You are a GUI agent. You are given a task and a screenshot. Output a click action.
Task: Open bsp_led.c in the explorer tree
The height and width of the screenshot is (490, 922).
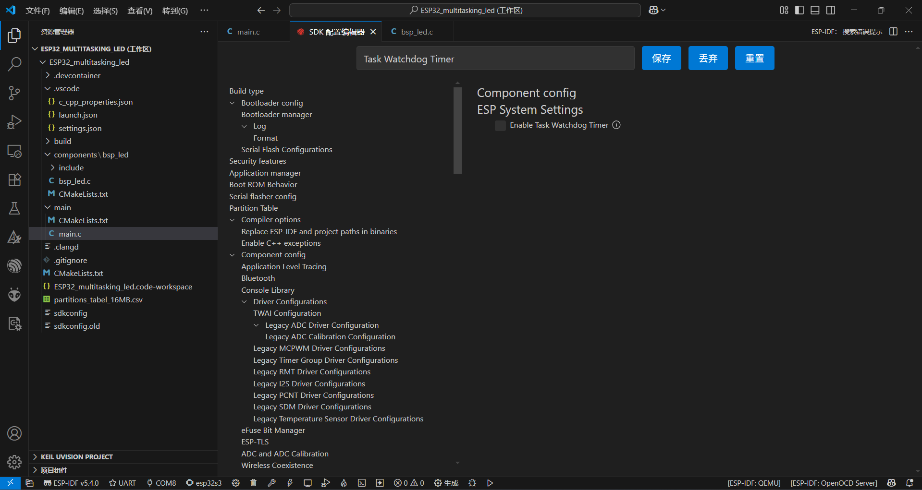pyautogui.click(x=74, y=181)
